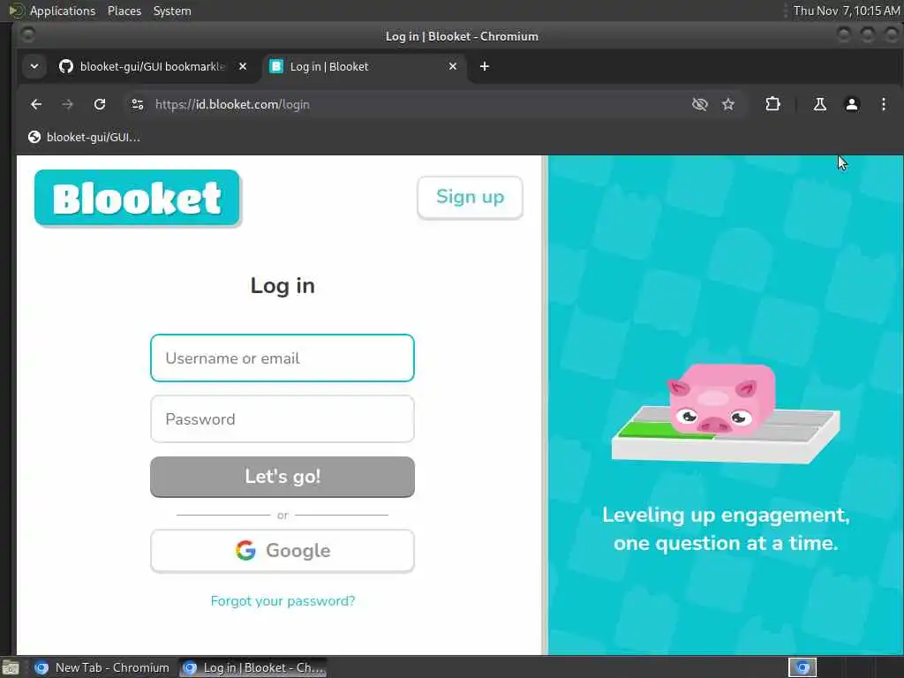The width and height of the screenshot is (904, 678).
Task: Click the Sign up button
Action: 470,197
